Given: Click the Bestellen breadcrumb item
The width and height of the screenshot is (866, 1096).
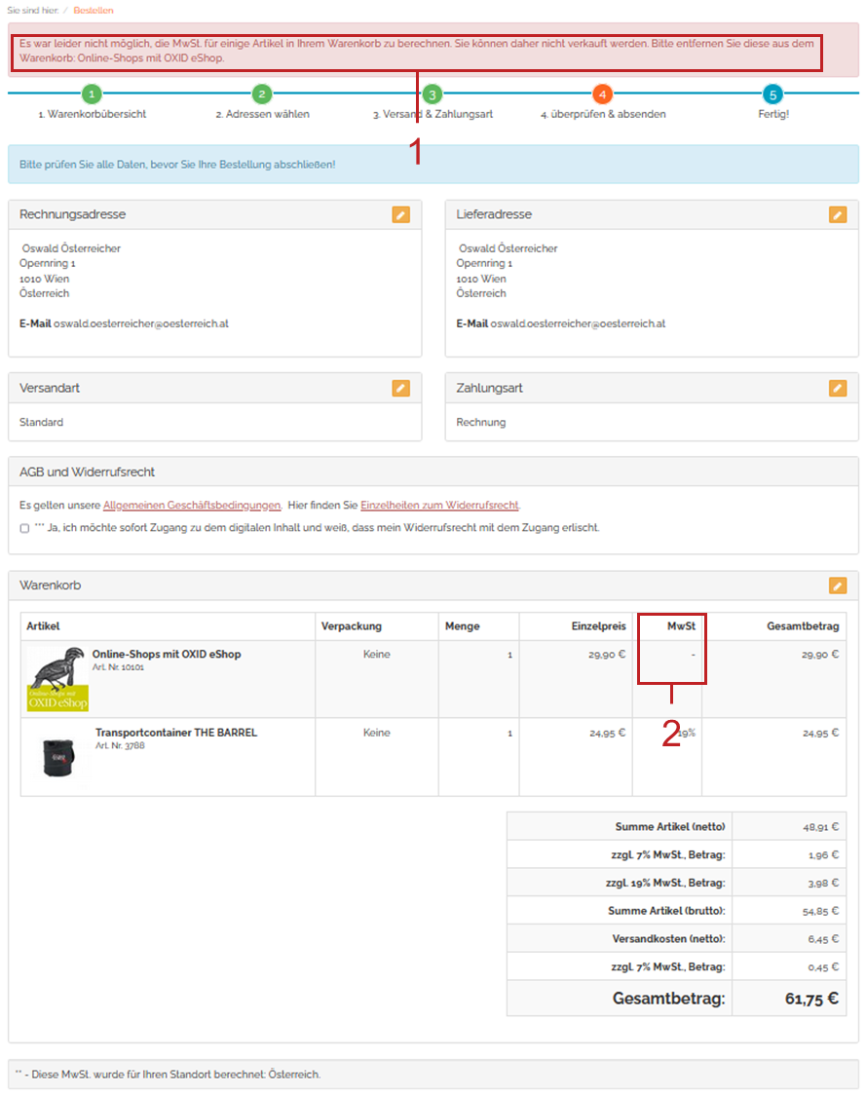Looking at the screenshot, I should pos(93,11).
